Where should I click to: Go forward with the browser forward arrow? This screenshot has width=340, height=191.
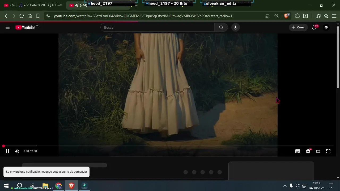(14, 16)
